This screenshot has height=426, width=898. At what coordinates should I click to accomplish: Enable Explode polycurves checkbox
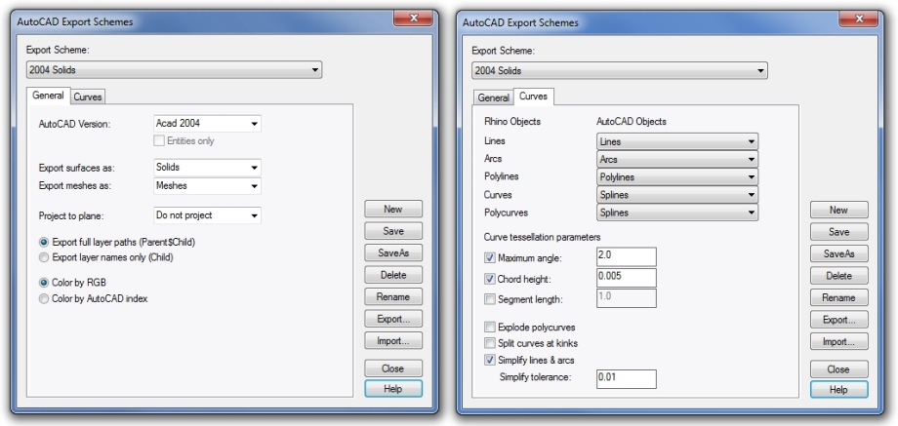tap(490, 328)
